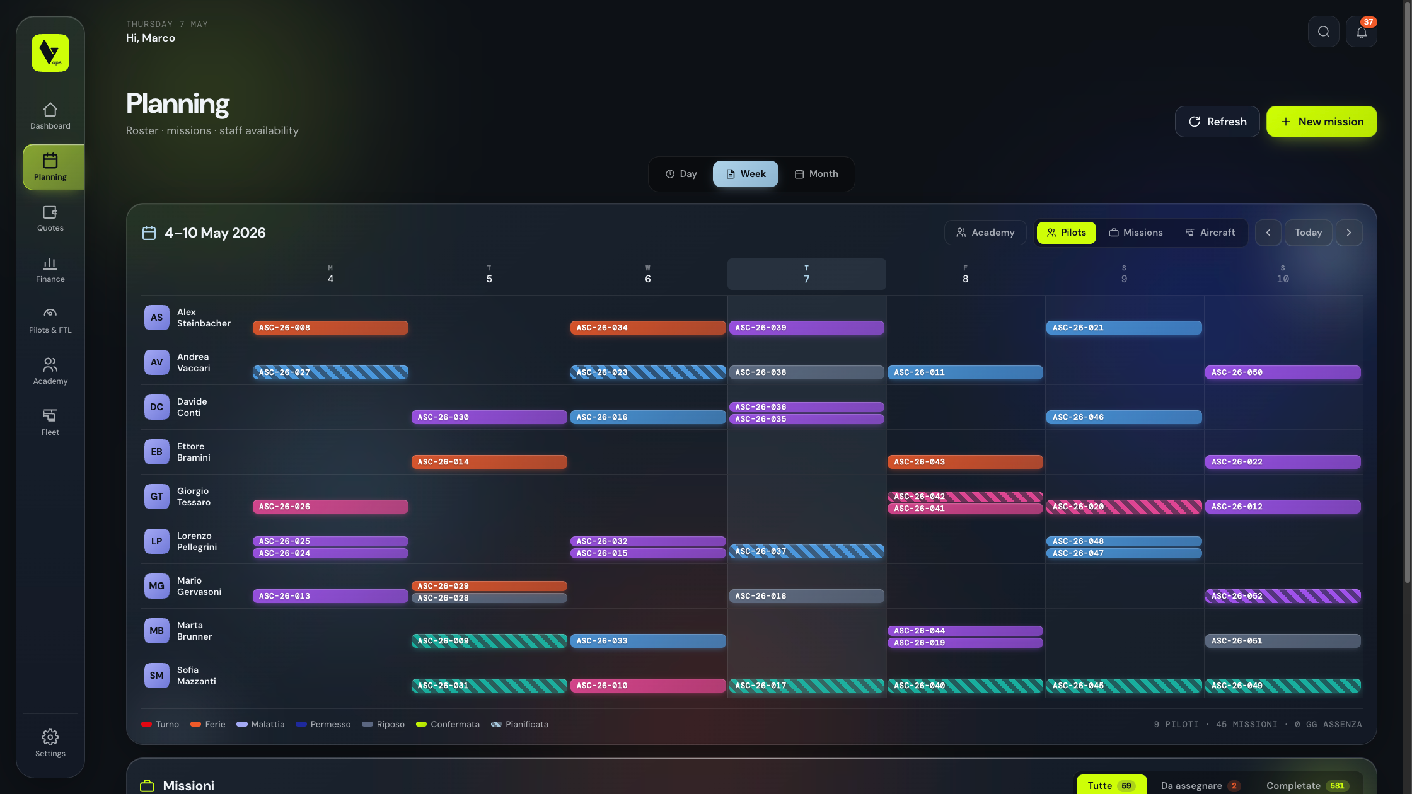Open notifications bell with 37 badge
This screenshot has height=794, width=1412.
coord(1362,32)
